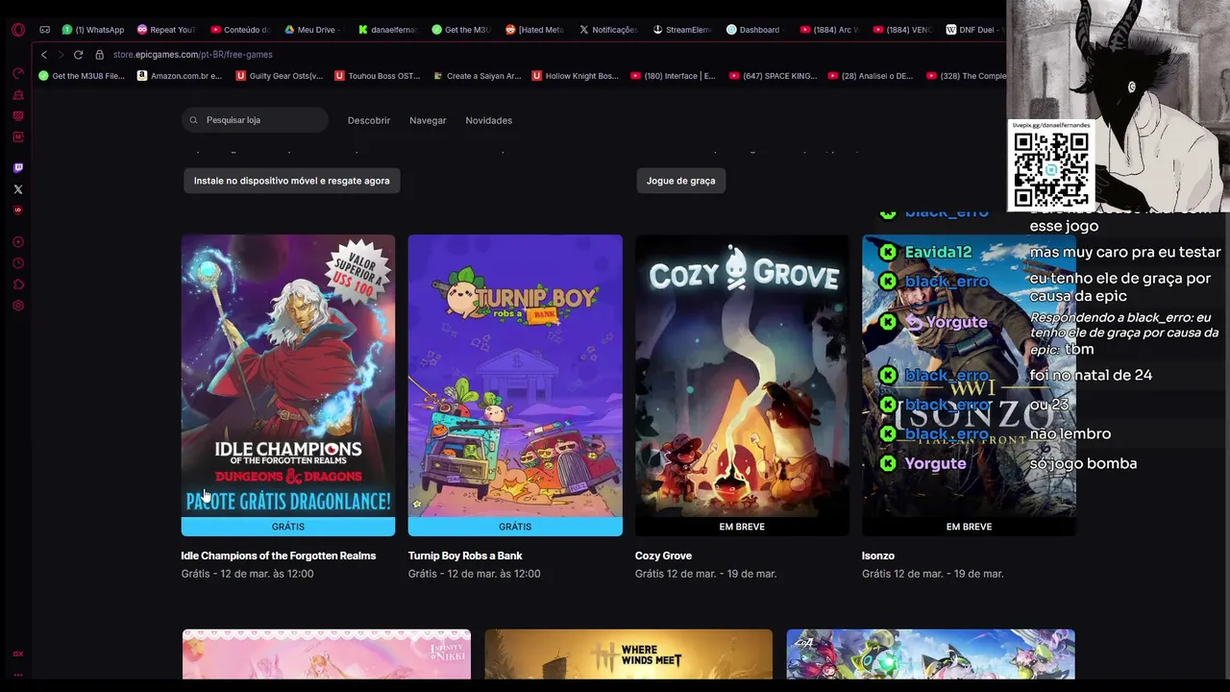
Task: Open Isonzo game cover
Action: coord(969,376)
